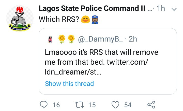Click the like count 54
The height and width of the screenshot is (111, 183).
128,105
